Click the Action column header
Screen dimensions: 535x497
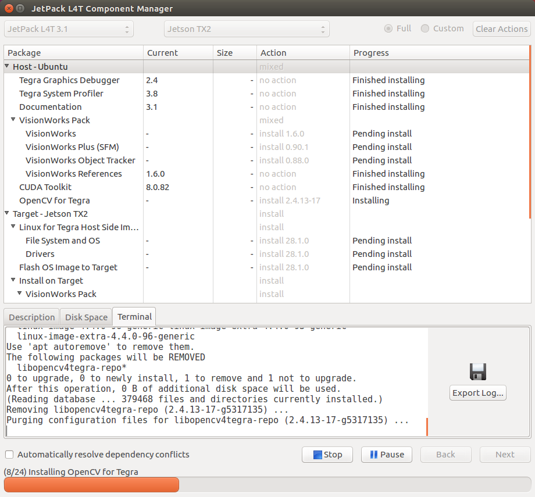point(303,53)
